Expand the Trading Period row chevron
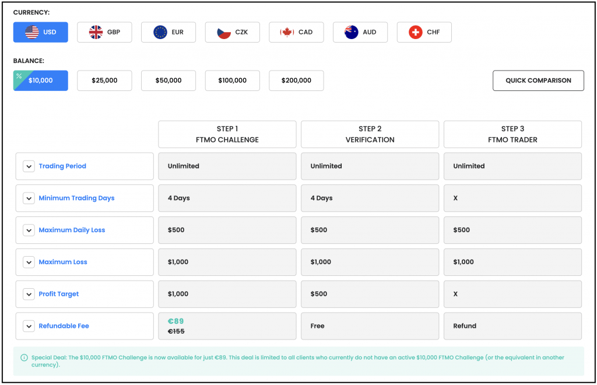The image size is (597, 385). tap(29, 166)
